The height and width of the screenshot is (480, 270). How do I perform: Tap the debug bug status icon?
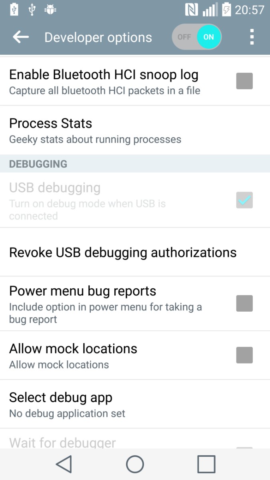(x=50, y=10)
